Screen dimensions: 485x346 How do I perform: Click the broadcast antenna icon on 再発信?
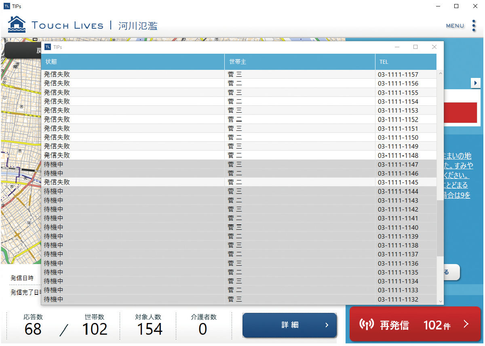[366, 324]
